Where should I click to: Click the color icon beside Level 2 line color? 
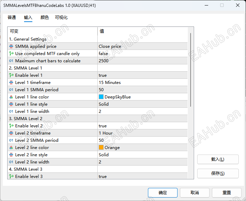point(11,148)
